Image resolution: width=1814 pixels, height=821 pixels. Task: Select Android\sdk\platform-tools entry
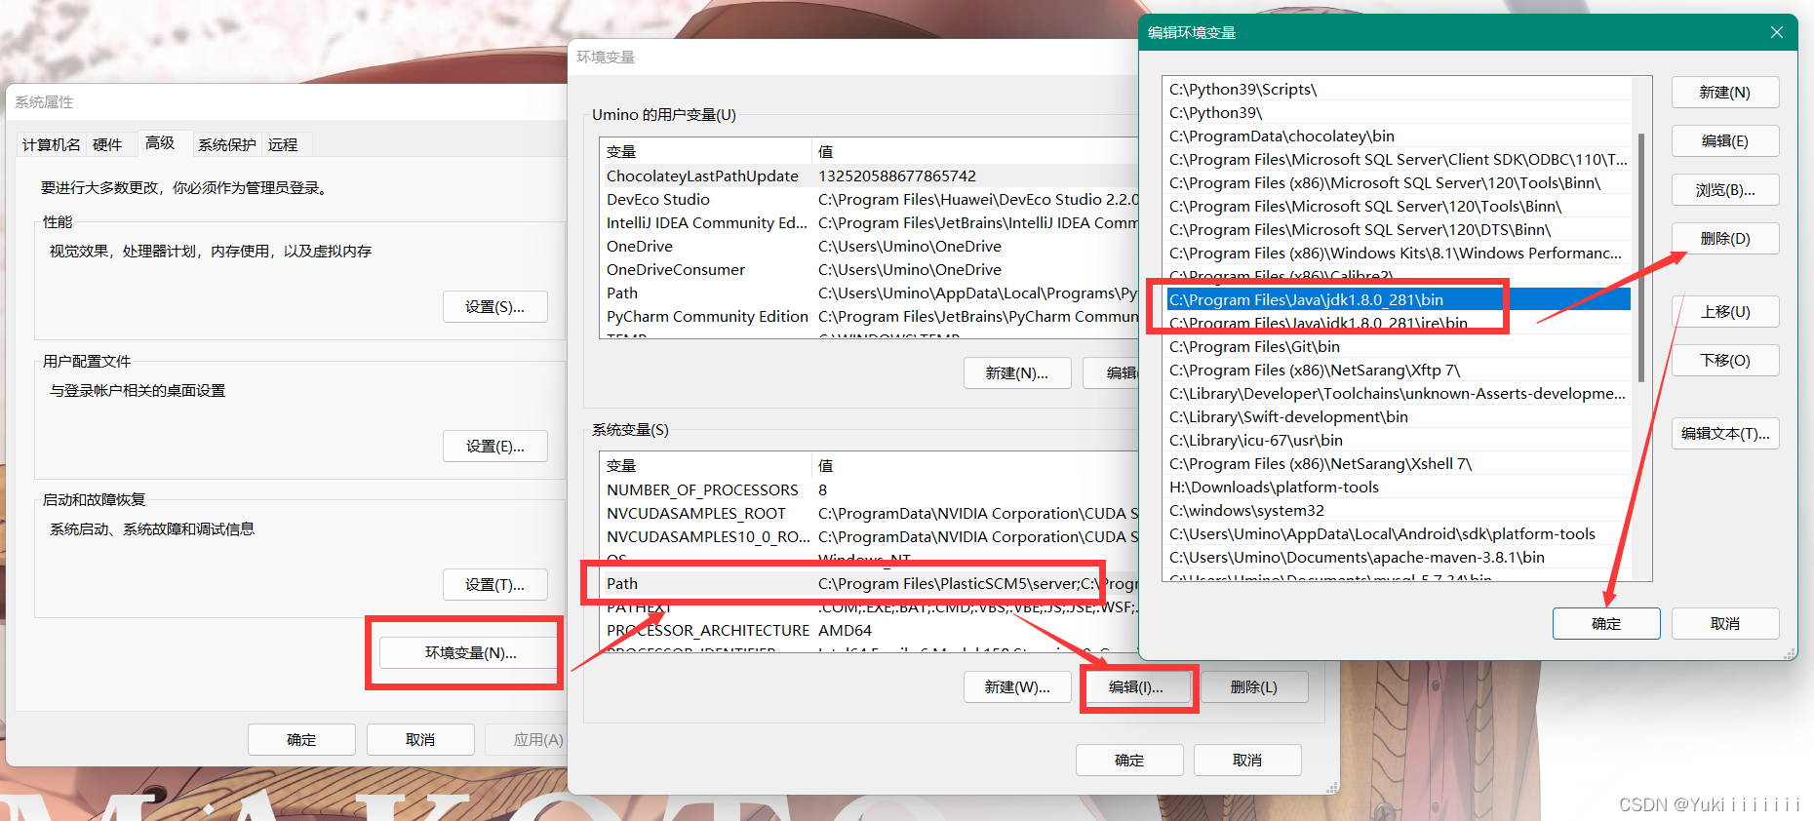pos(1398,533)
